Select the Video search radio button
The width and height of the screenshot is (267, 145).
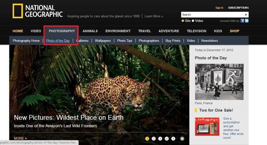click(x=193, y=21)
